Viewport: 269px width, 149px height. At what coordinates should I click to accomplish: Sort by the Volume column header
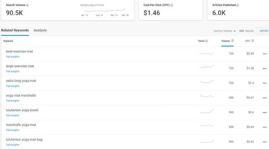(x=225, y=41)
